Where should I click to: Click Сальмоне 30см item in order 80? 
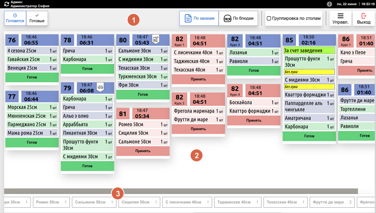point(143,51)
